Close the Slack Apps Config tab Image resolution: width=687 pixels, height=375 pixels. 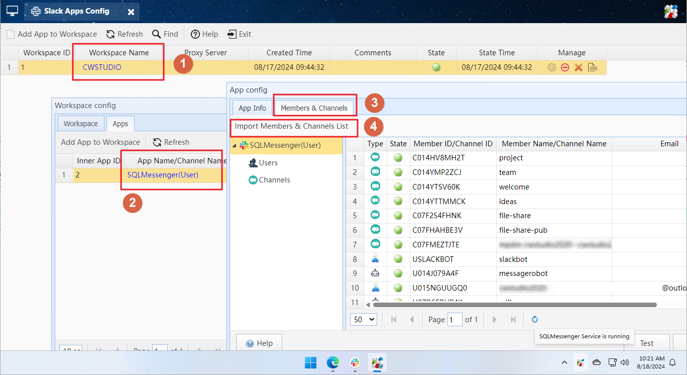pos(131,11)
